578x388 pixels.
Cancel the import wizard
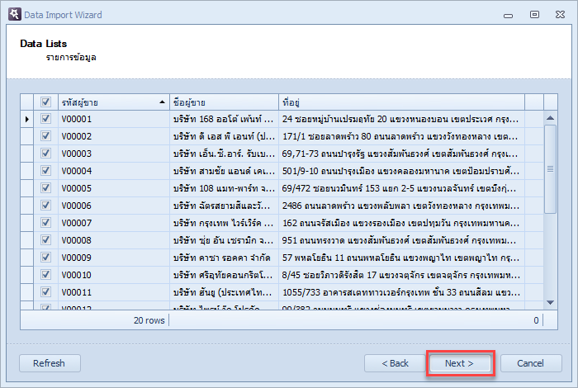click(531, 363)
